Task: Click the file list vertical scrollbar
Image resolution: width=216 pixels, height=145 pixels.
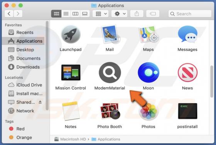Action: (212, 82)
